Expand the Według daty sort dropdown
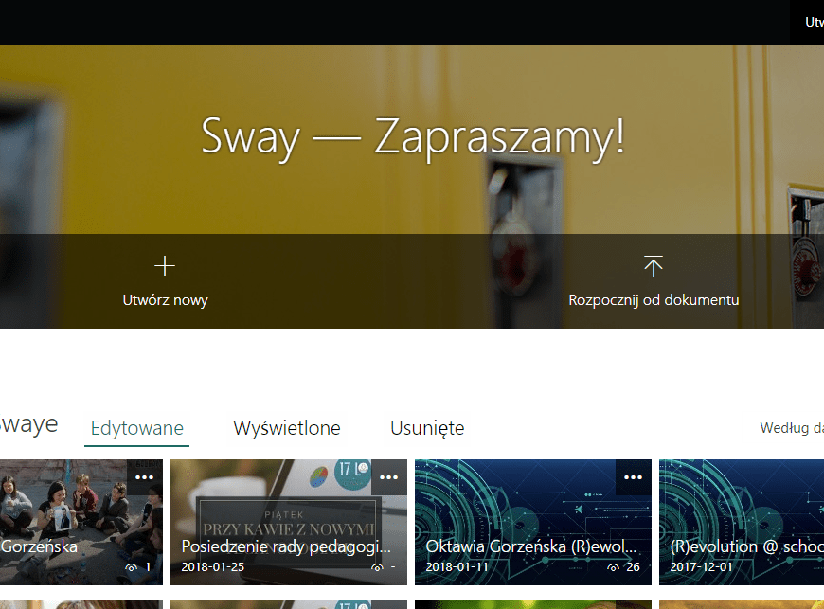The image size is (824, 609). (791, 428)
